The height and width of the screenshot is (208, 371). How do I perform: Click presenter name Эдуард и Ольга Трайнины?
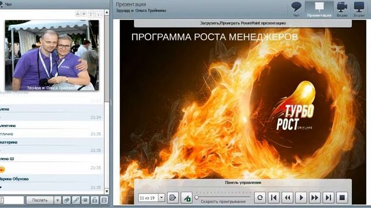(141, 10)
